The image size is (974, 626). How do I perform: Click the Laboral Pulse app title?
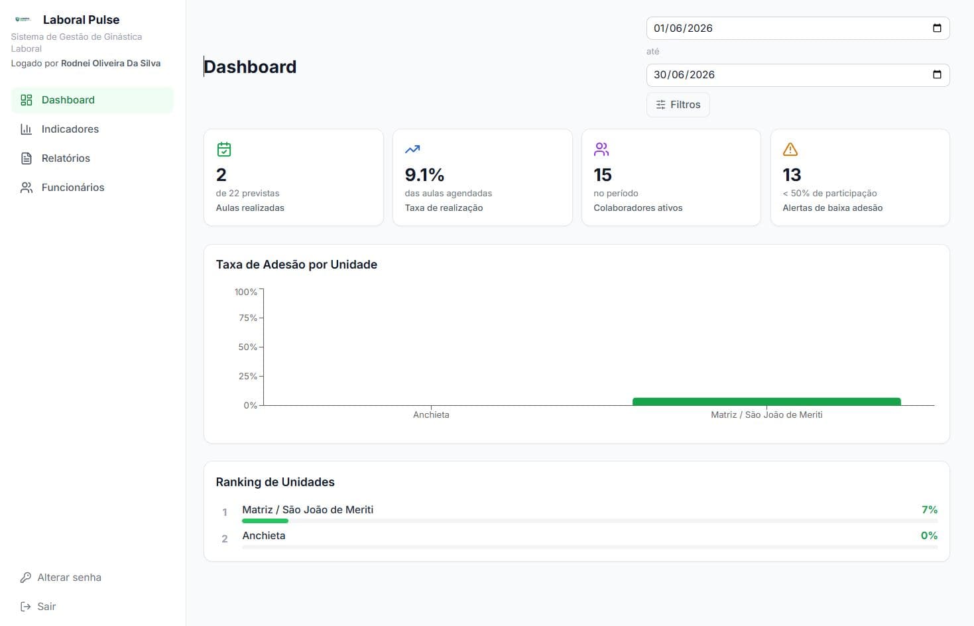tap(82, 20)
